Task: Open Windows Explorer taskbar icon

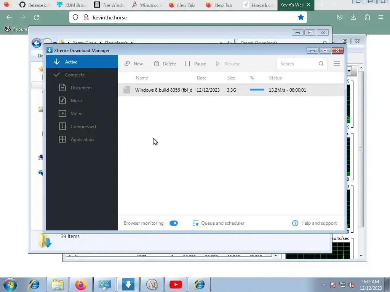Action: click(x=58, y=284)
